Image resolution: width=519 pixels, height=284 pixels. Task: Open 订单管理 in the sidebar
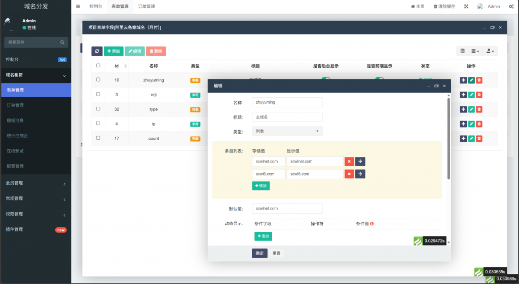pyautogui.click(x=36, y=105)
